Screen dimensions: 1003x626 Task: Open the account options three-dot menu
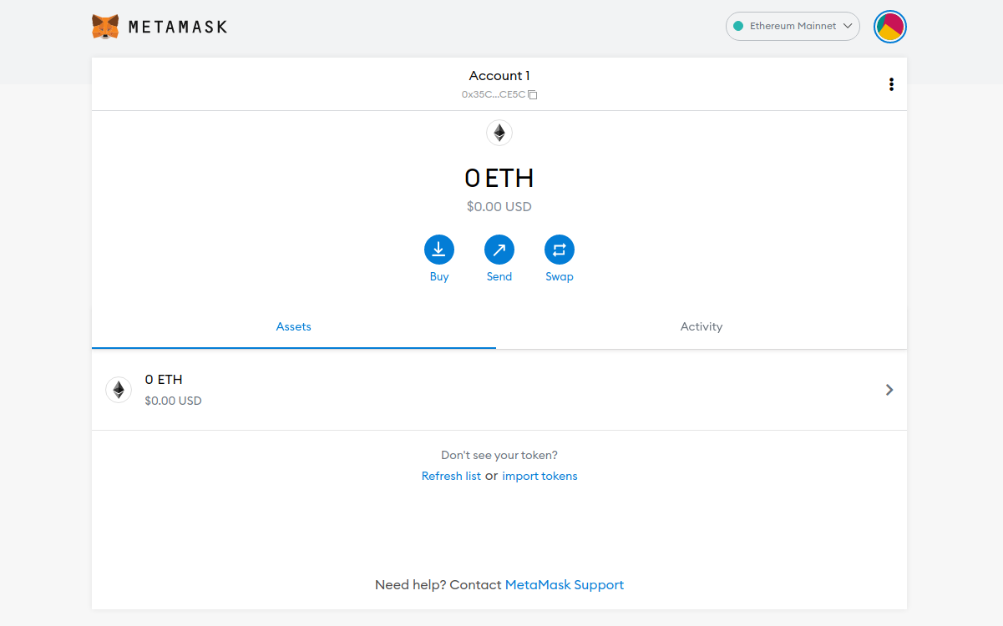(891, 83)
